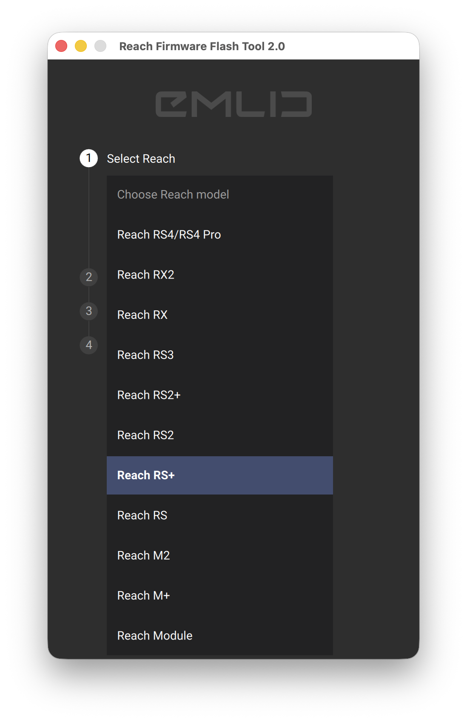Select Reach RS3 from dropdown
The image size is (467, 722).
tap(220, 355)
